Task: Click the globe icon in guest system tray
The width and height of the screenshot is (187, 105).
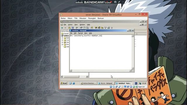Action: [x=140, y=83]
